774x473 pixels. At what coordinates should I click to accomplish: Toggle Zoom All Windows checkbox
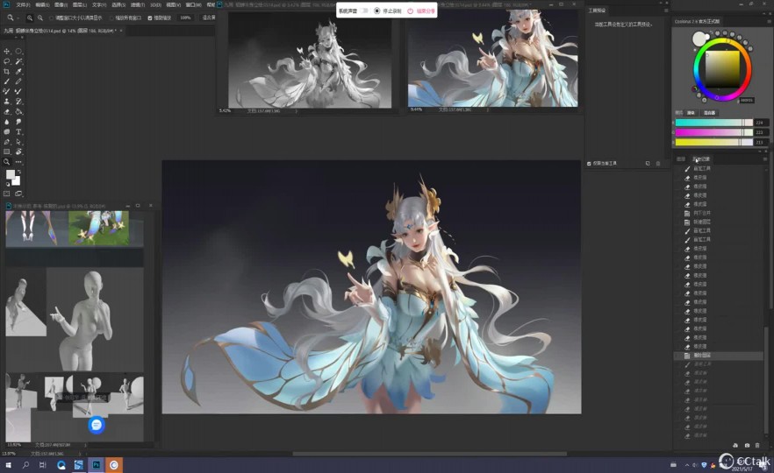pyautogui.click(x=111, y=18)
